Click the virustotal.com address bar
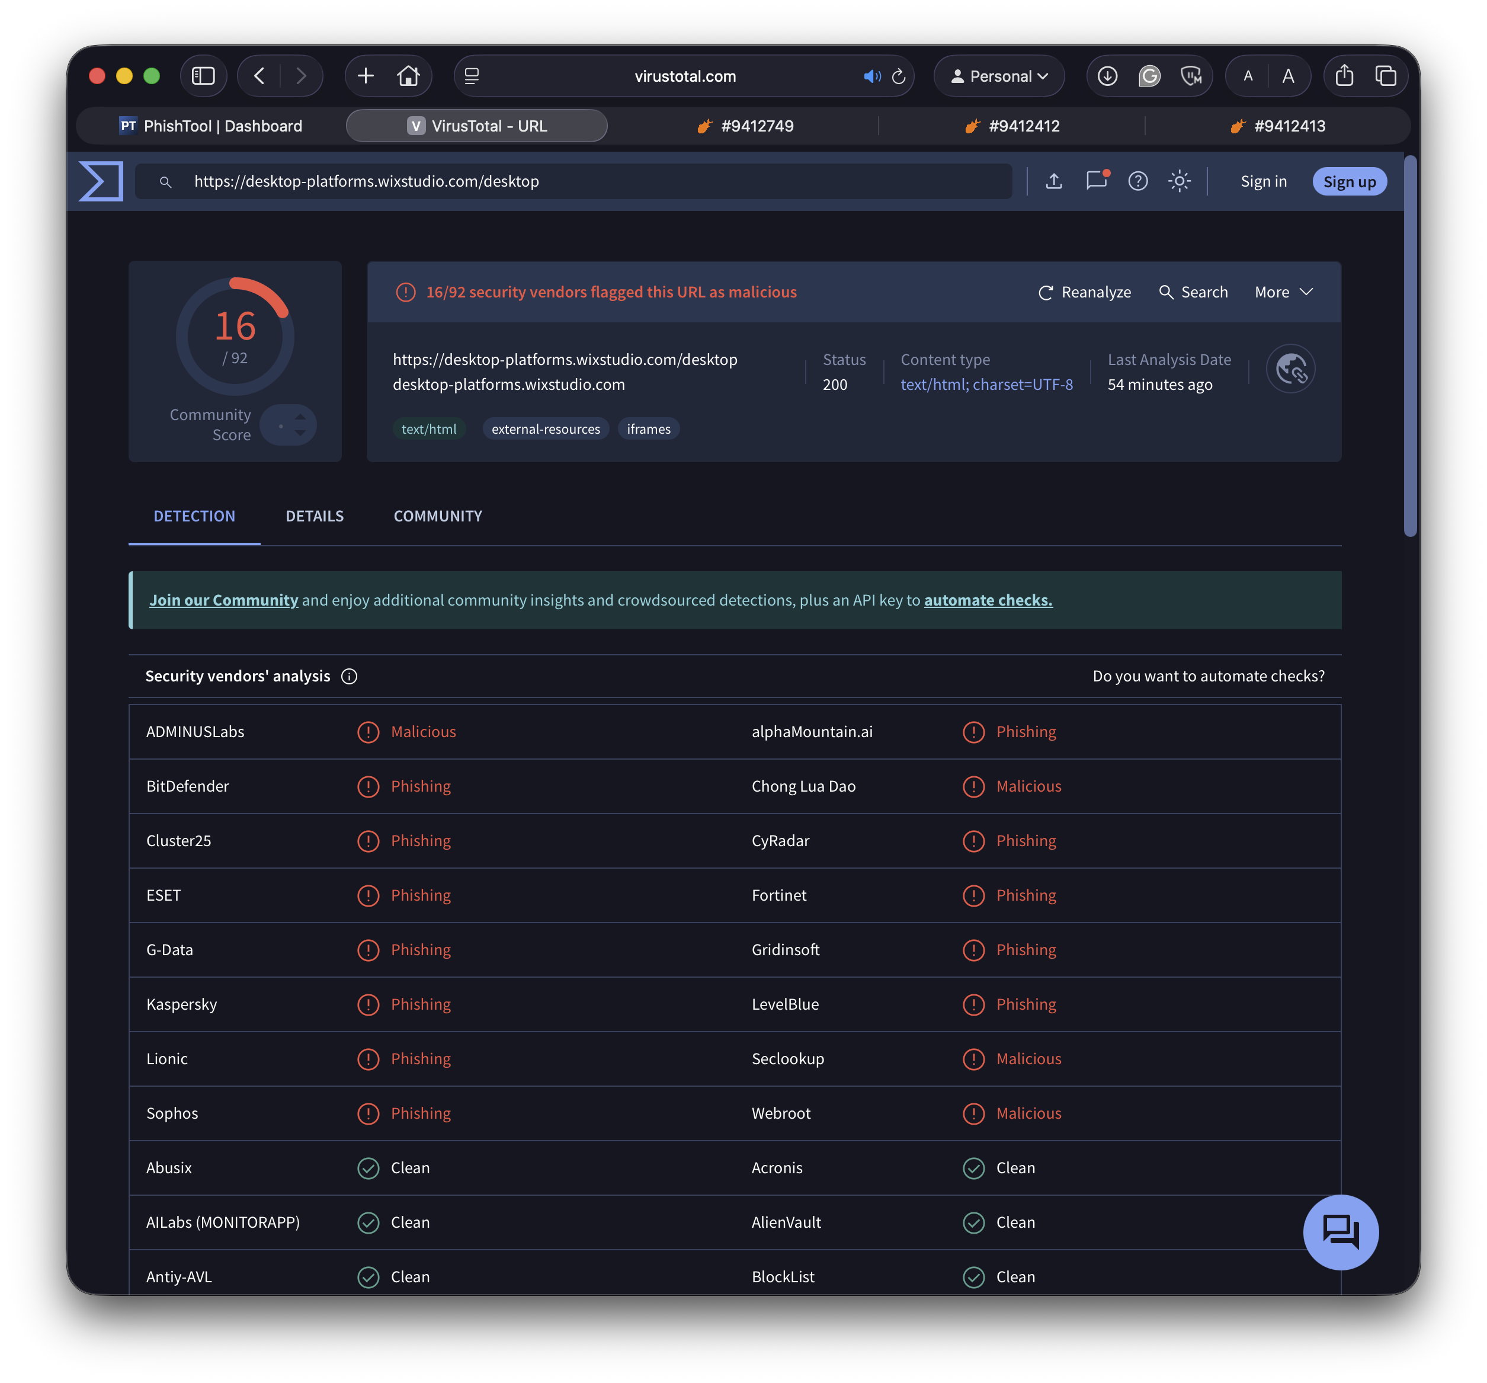This screenshot has height=1383, width=1487. (684, 76)
